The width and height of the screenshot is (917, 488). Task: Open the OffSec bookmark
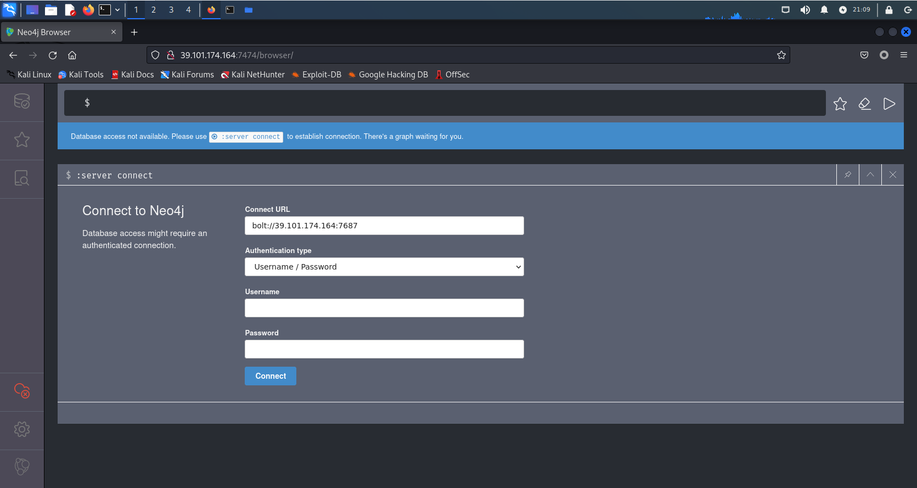(452, 75)
